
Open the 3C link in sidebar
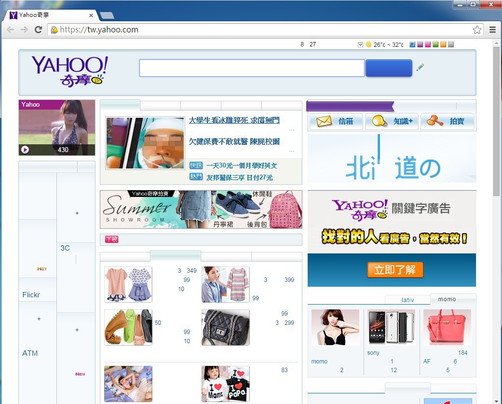[65, 248]
